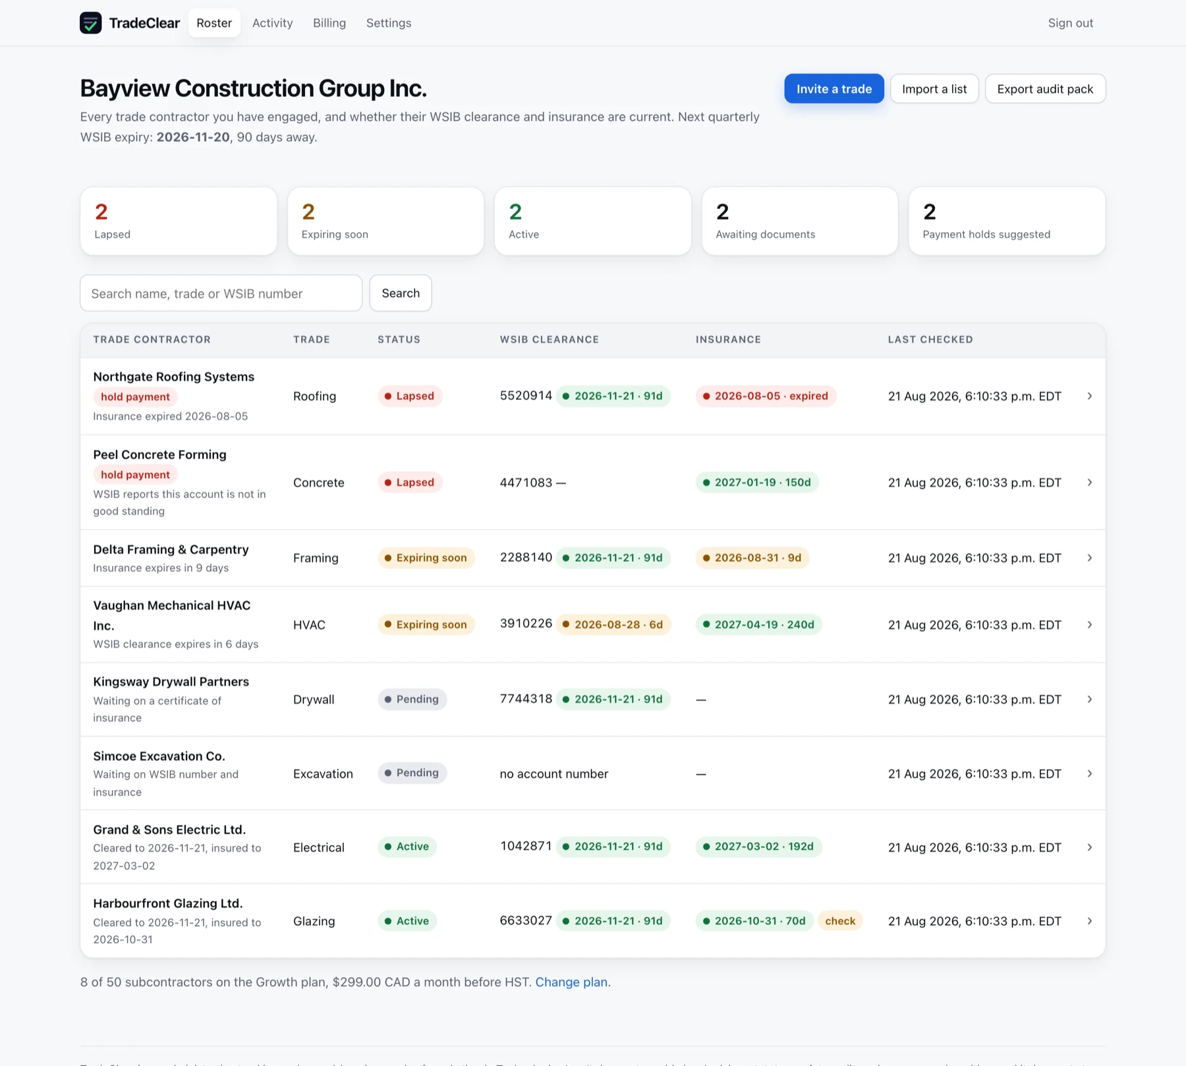This screenshot has height=1066, width=1186.
Task: Expand the Peel Concrete Forming row arrow
Action: (1090, 482)
